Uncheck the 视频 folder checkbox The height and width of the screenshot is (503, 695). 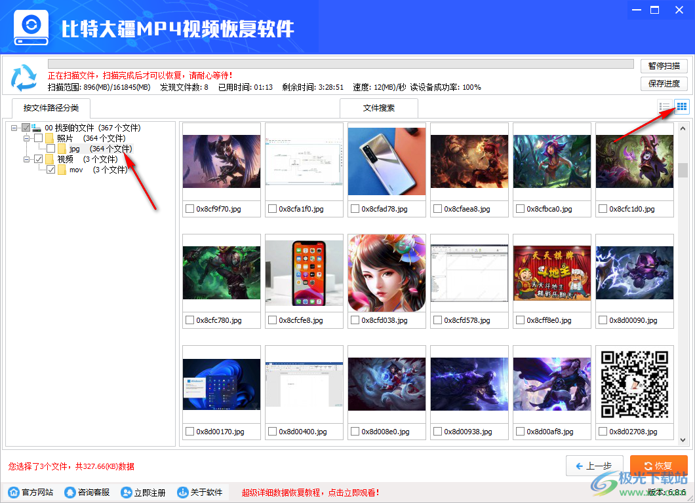tap(39, 159)
